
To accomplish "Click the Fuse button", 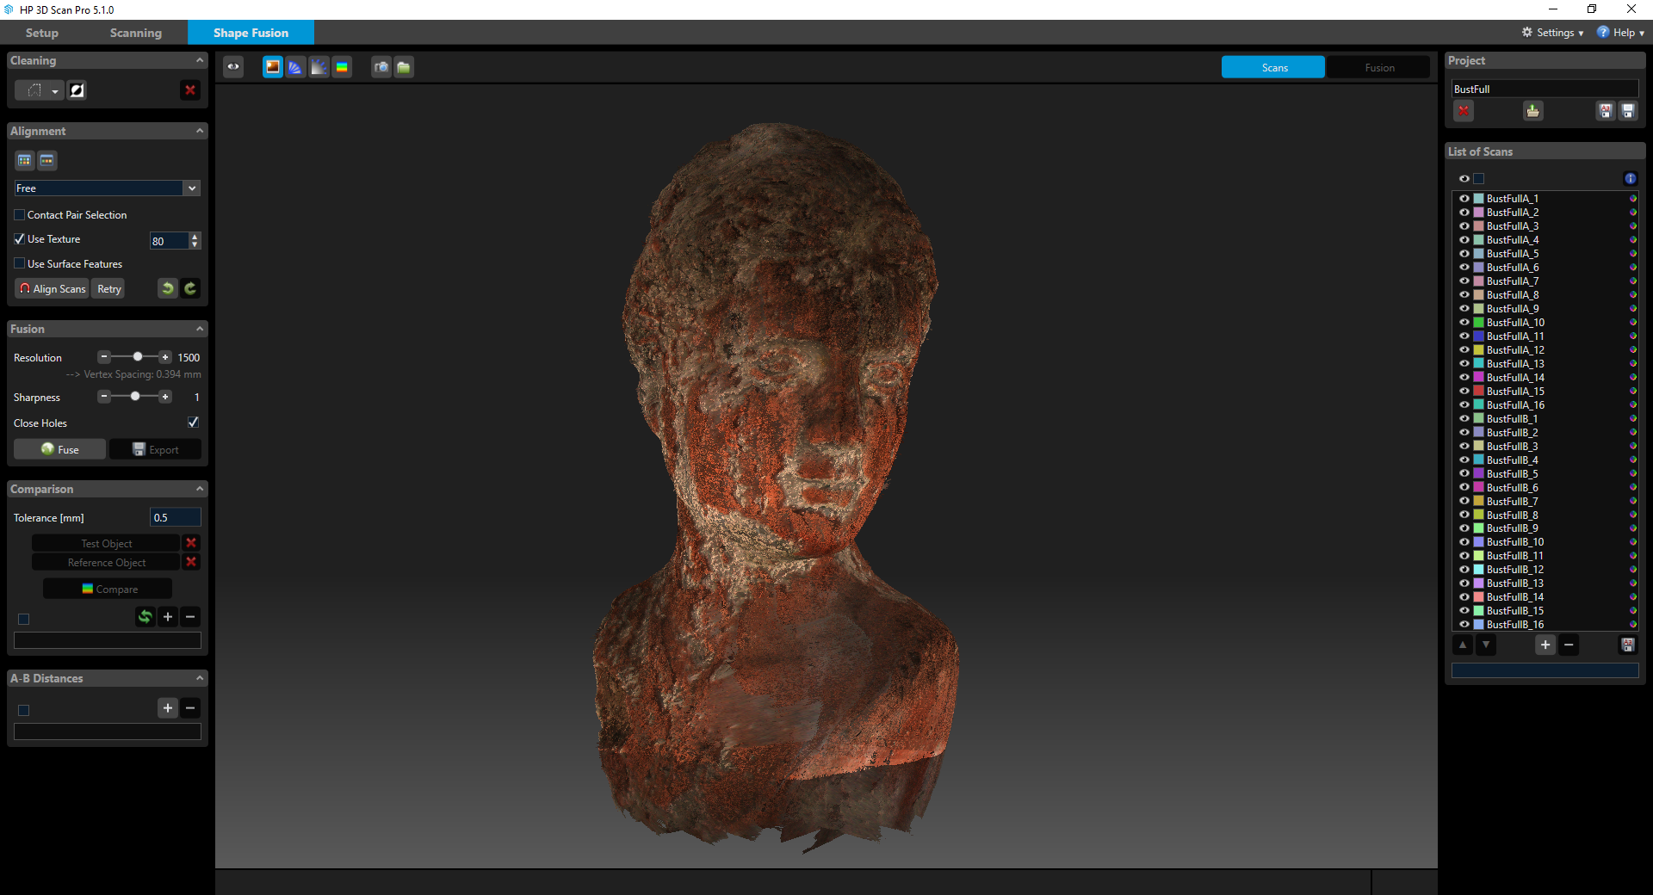I will 60,449.
